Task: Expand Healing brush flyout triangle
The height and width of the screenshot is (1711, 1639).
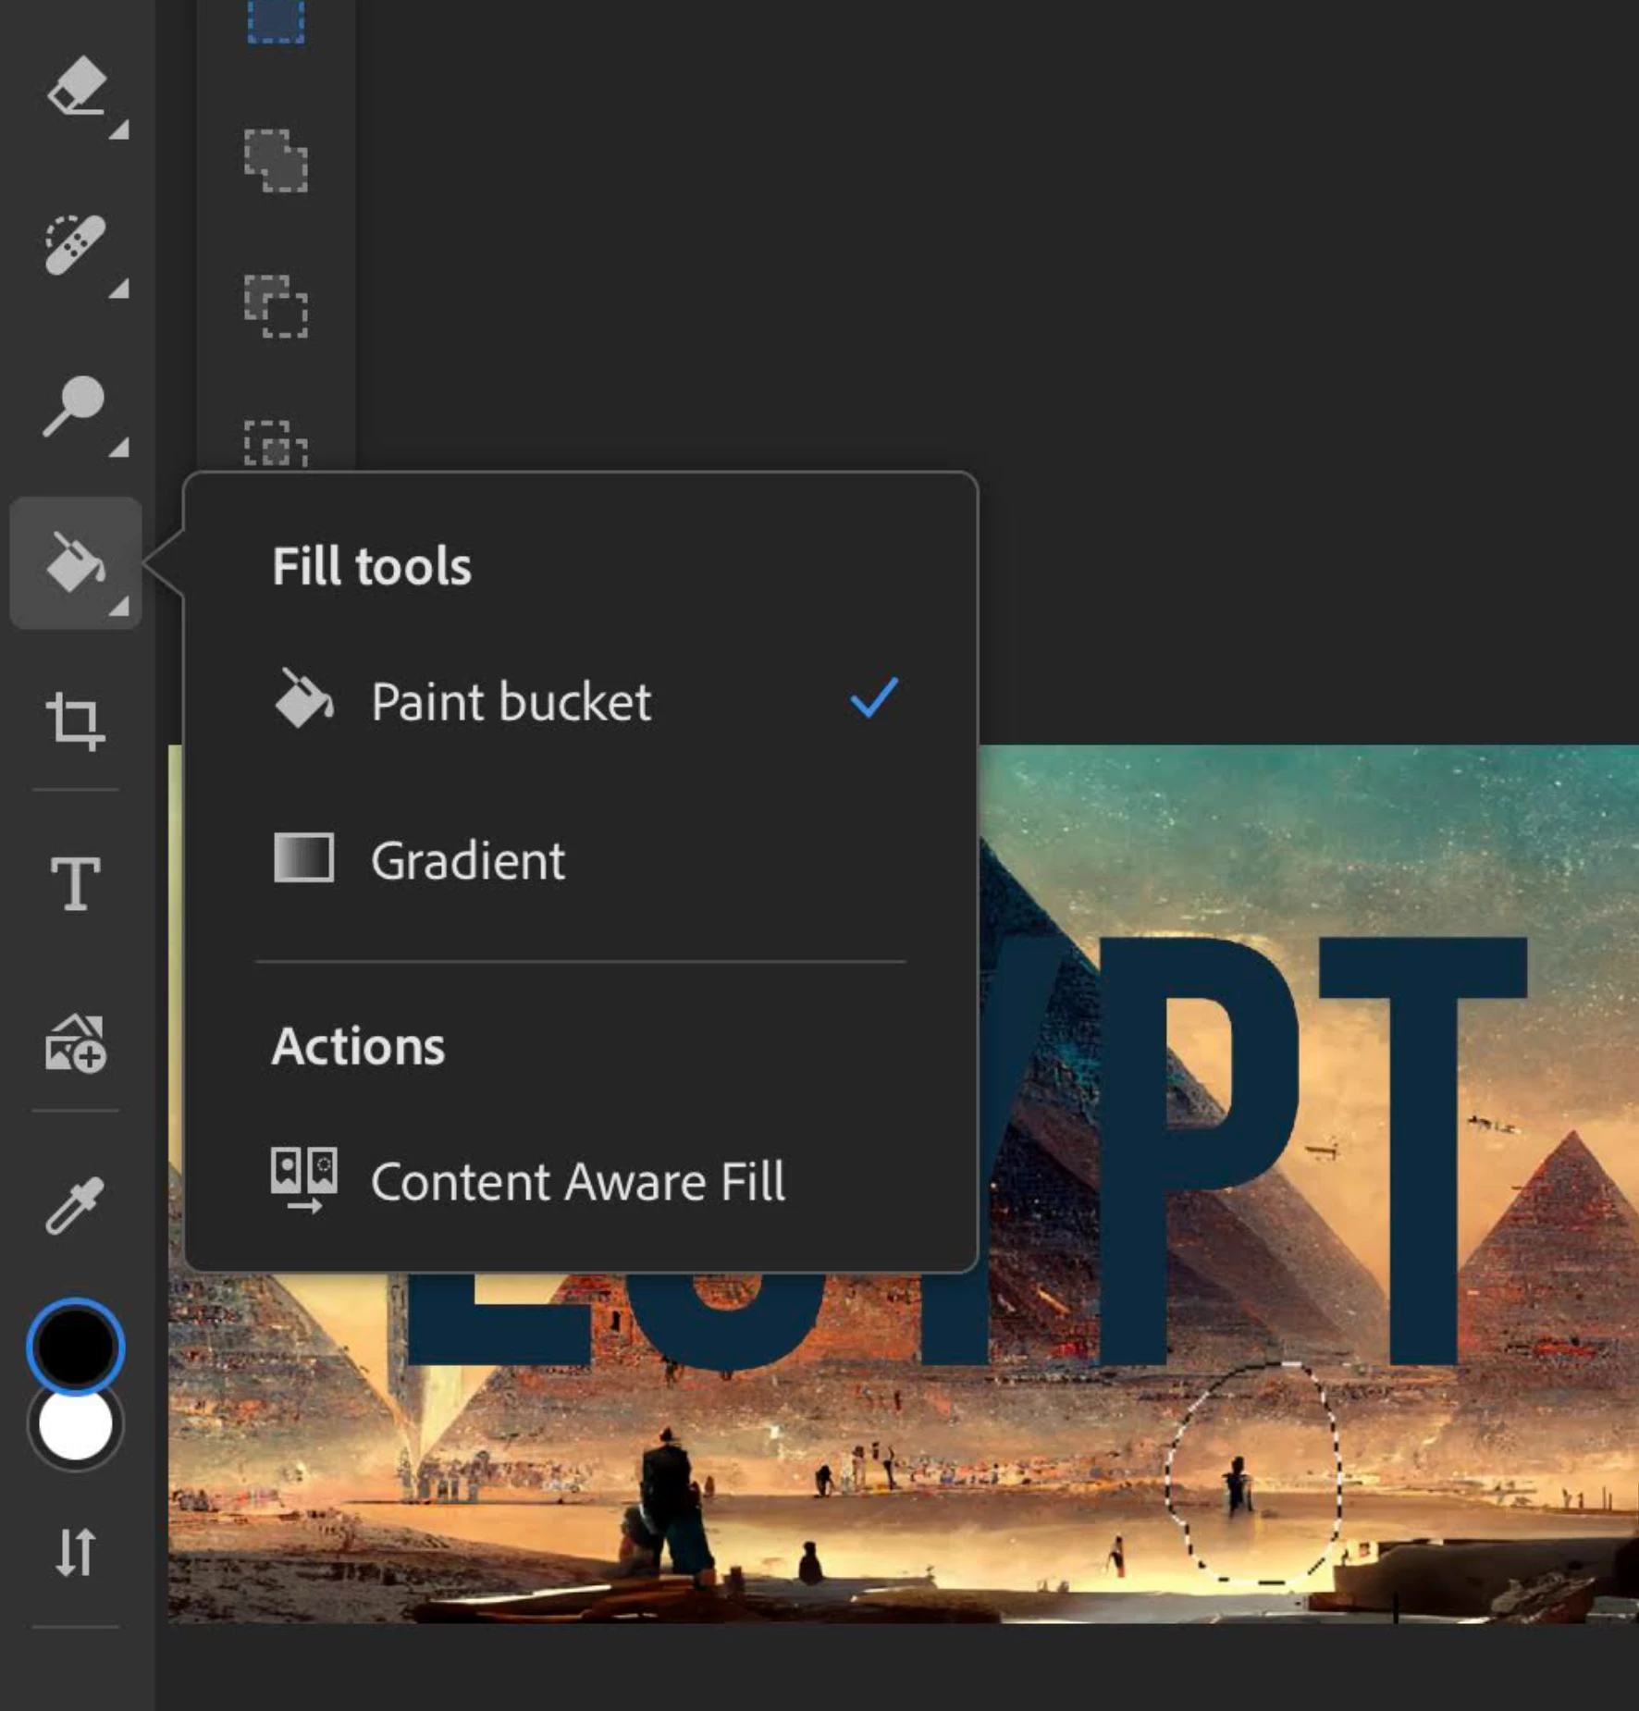Action: point(118,289)
